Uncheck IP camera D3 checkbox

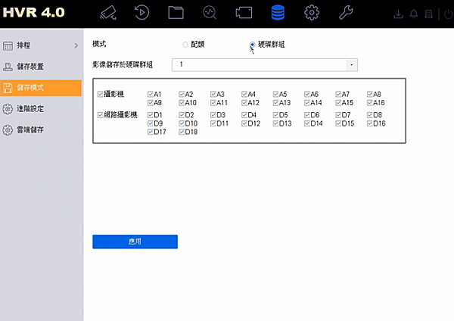point(213,115)
